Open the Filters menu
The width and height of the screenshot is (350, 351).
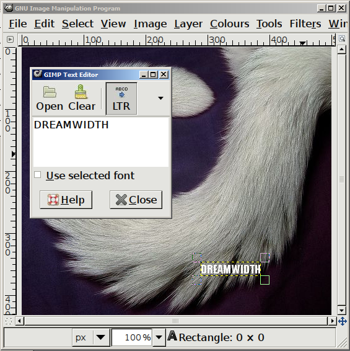coord(305,24)
